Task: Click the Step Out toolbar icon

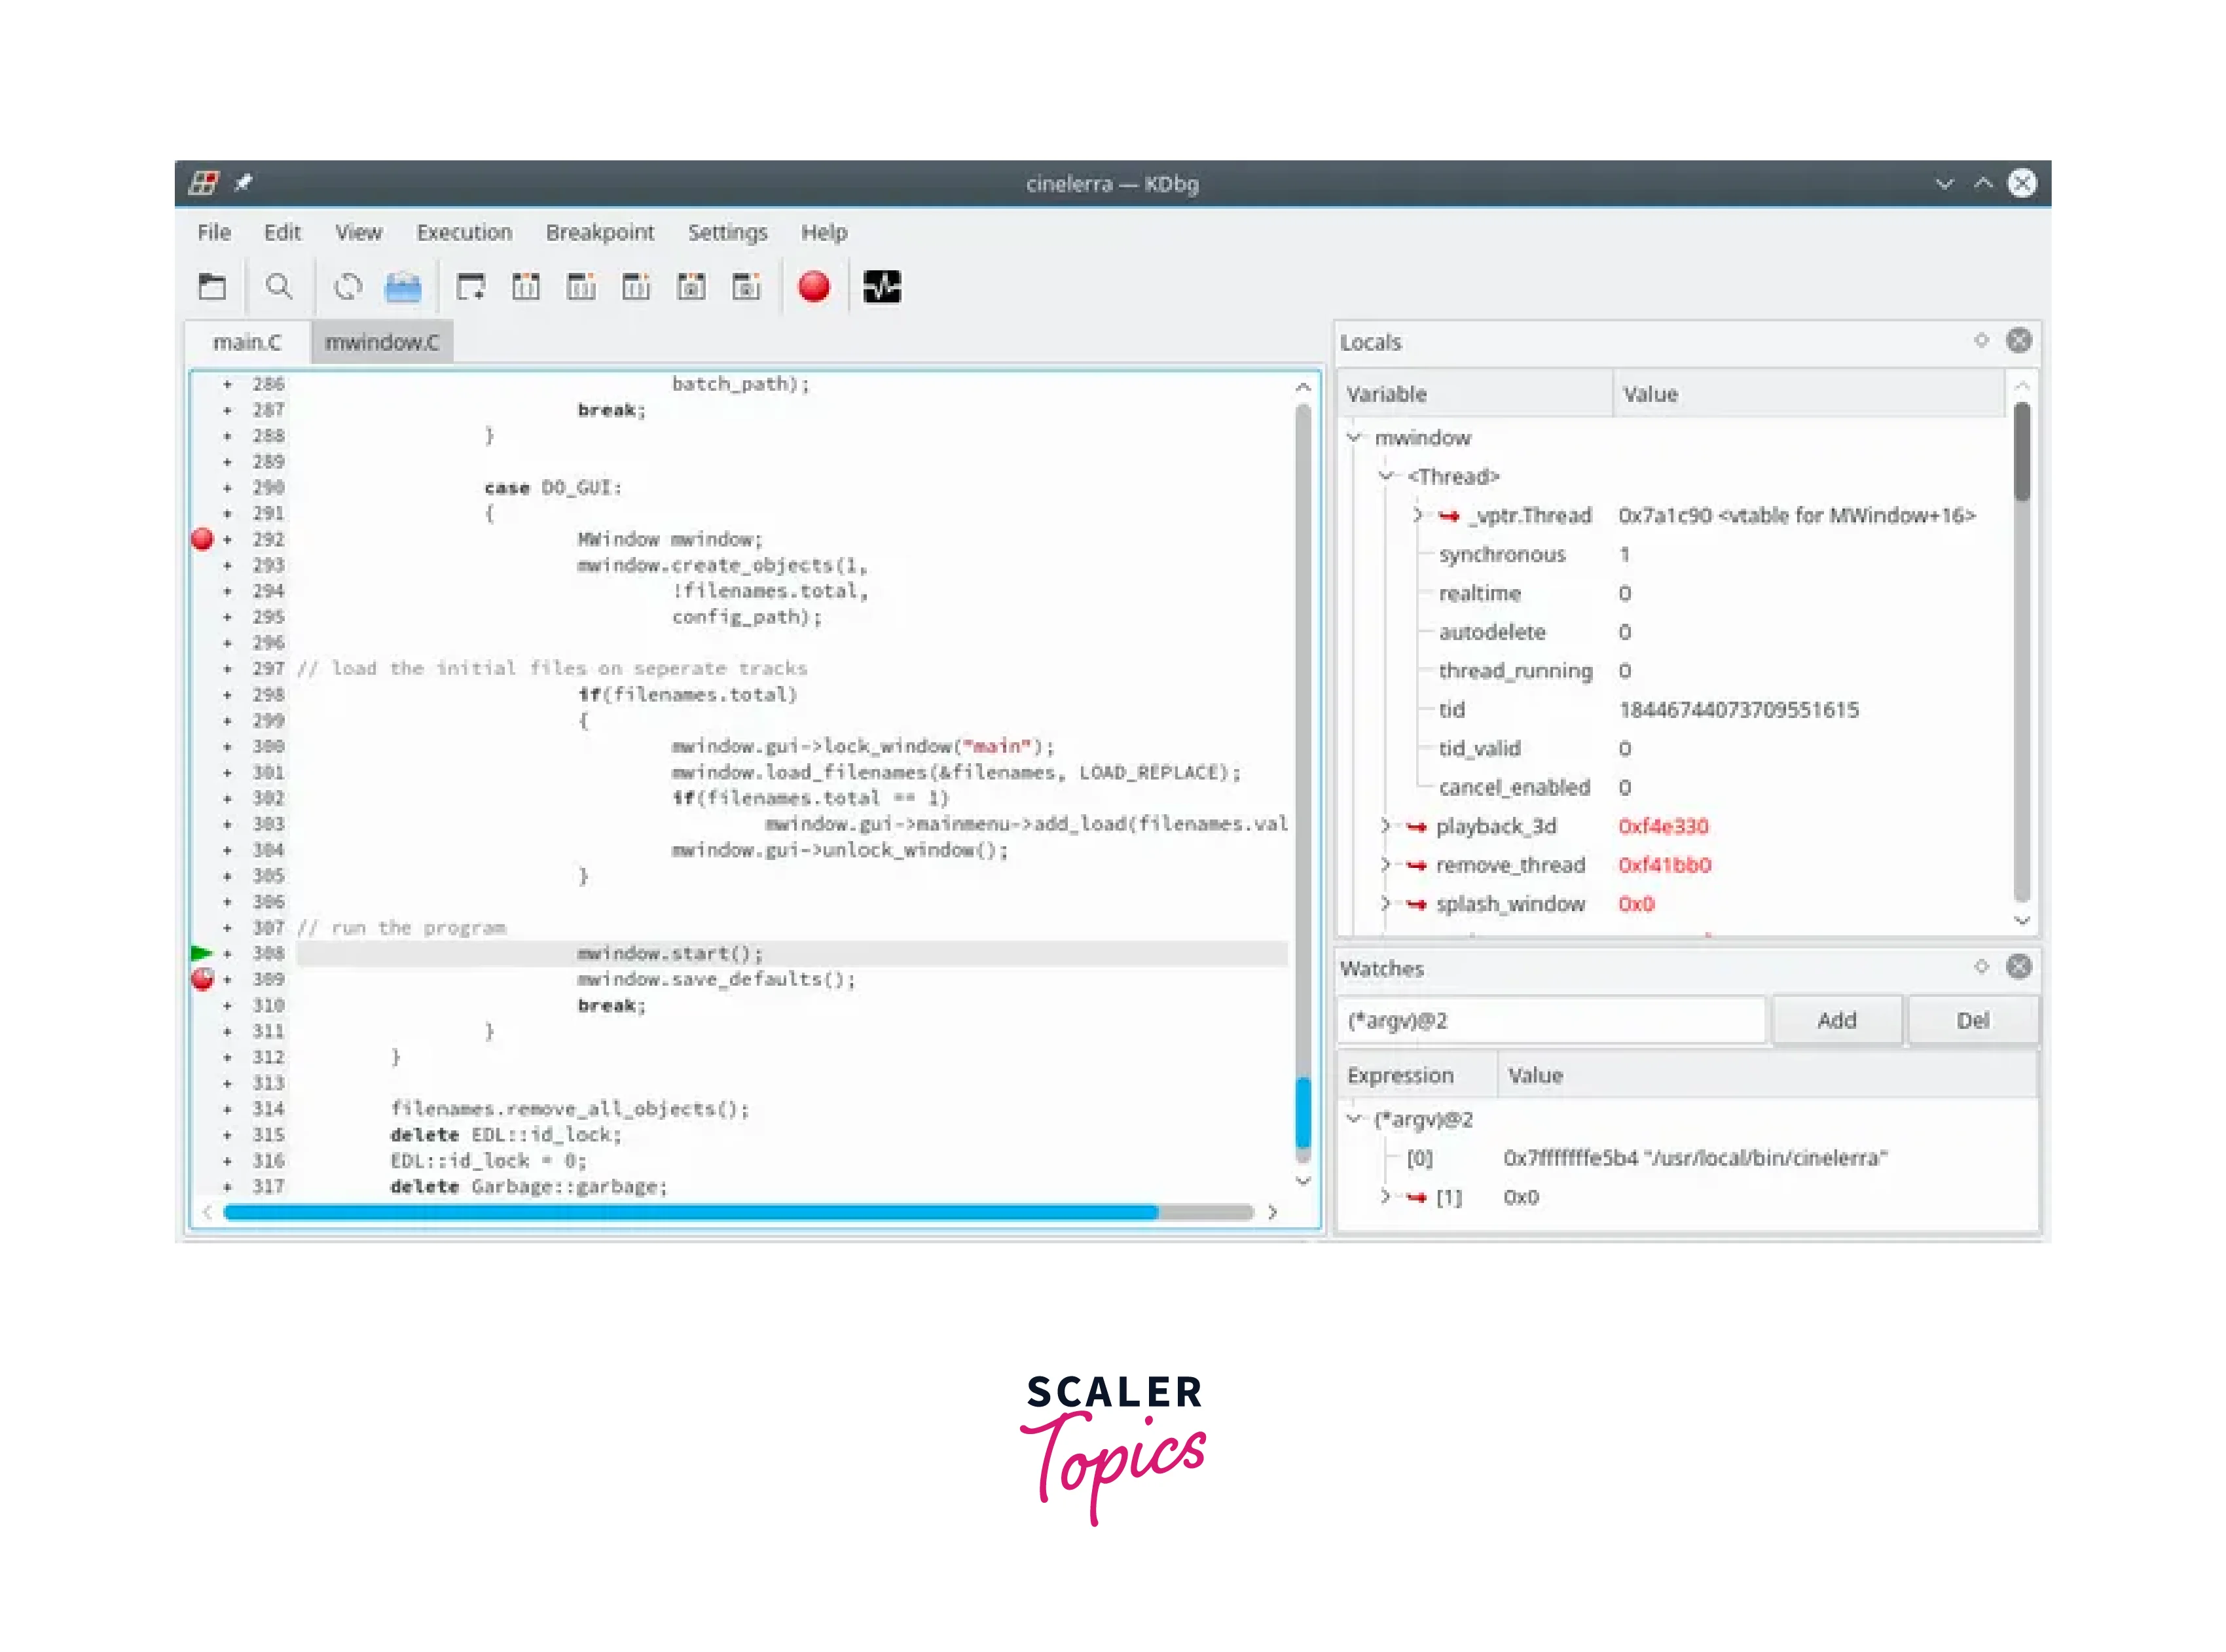Action: click(x=637, y=287)
